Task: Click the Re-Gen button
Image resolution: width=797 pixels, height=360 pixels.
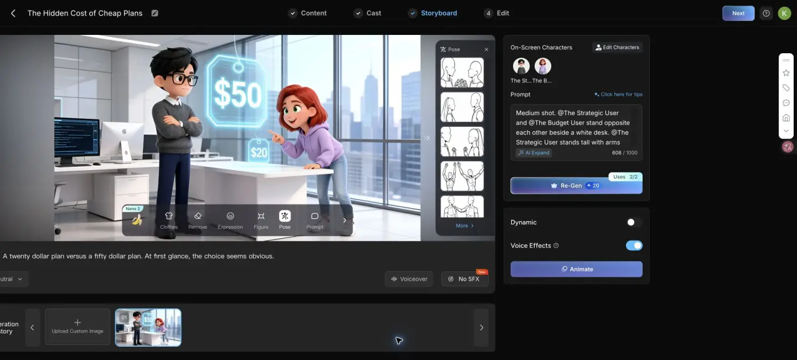Action: (x=576, y=186)
